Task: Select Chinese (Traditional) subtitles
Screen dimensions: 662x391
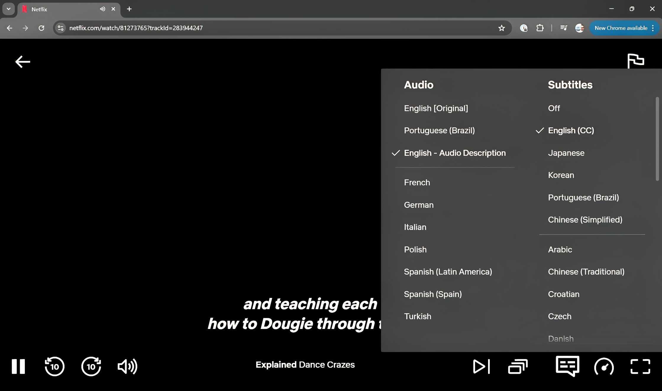Action: (x=586, y=272)
